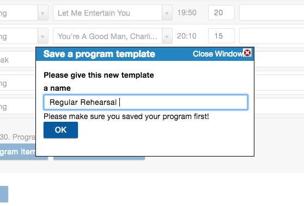Click the 19:50 start time label

187,13
